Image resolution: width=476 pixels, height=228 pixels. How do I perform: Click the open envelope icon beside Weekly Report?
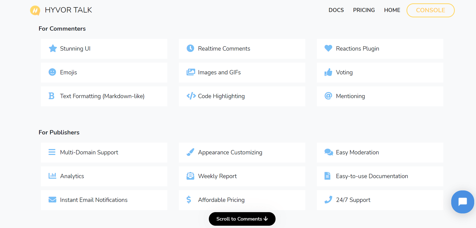tap(190, 176)
